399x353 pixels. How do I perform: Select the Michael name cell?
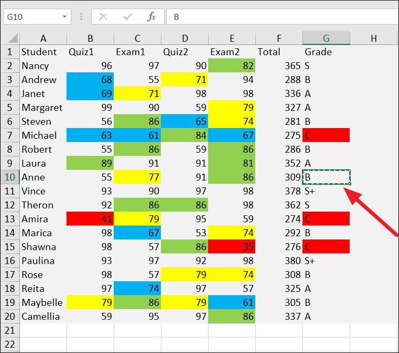click(43, 136)
